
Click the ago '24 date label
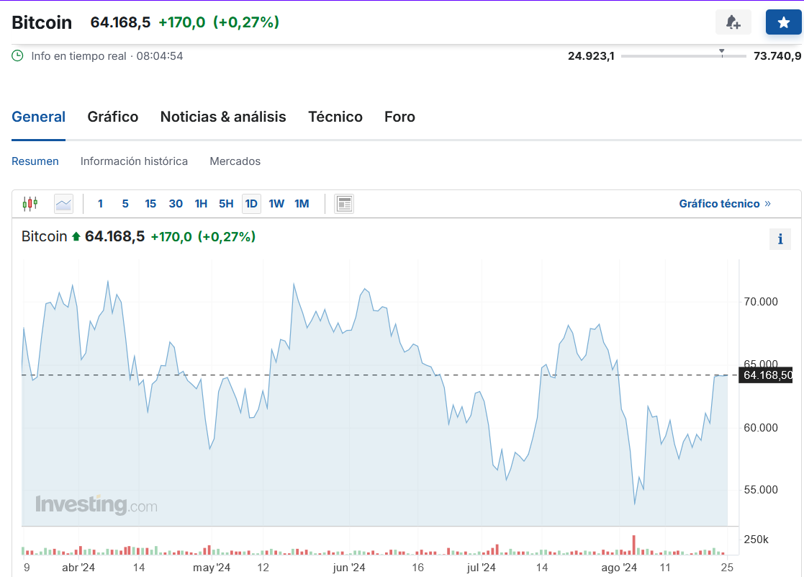click(x=619, y=567)
